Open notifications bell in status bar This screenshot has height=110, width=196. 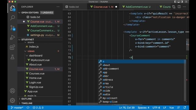coord(185,108)
